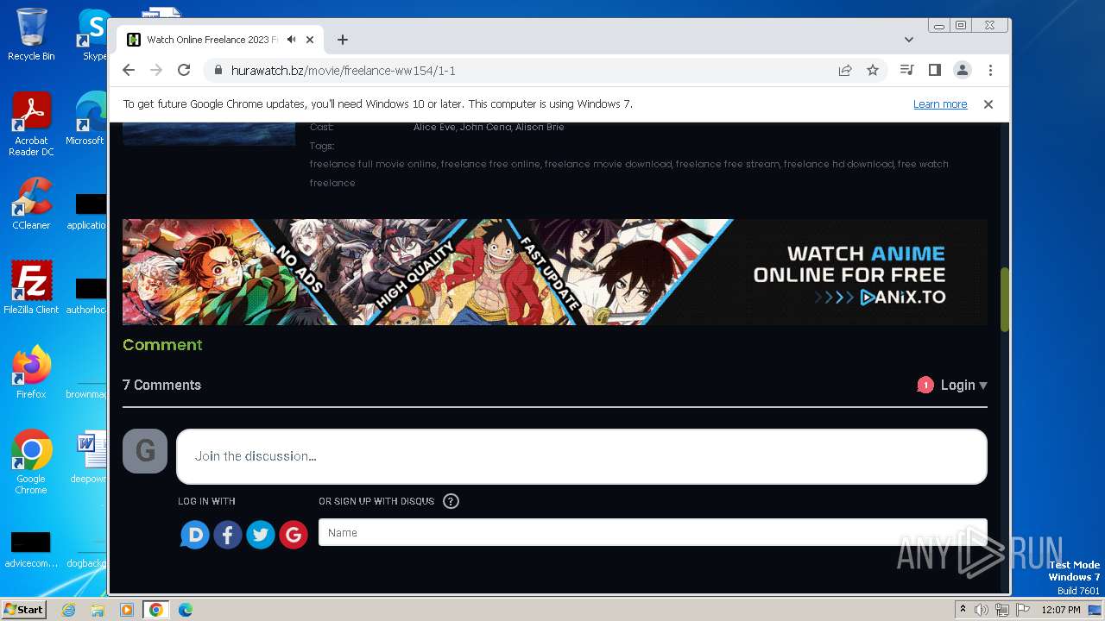Click the Name input field

[x=653, y=532]
